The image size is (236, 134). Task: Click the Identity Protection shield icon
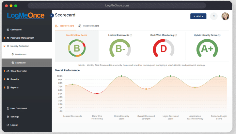tap(8, 46)
